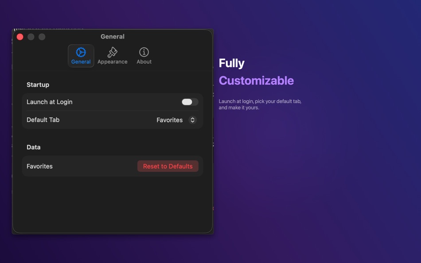Select the highlighted General tab
This screenshot has width=421, height=263.
(x=81, y=55)
